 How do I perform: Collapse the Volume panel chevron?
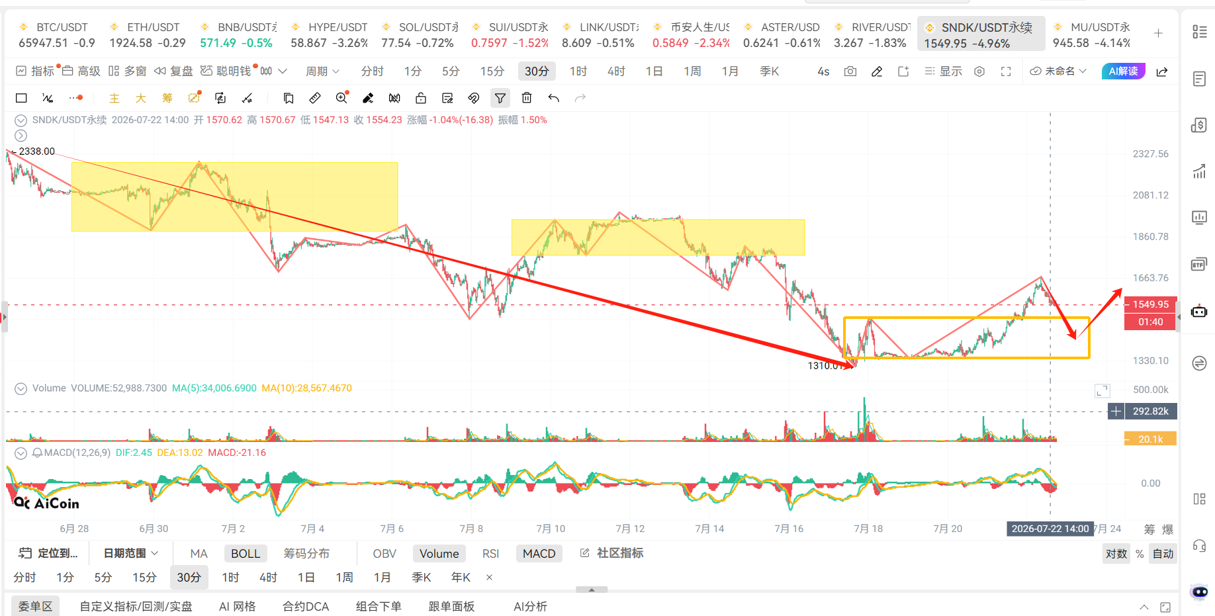(x=21, y=388)
